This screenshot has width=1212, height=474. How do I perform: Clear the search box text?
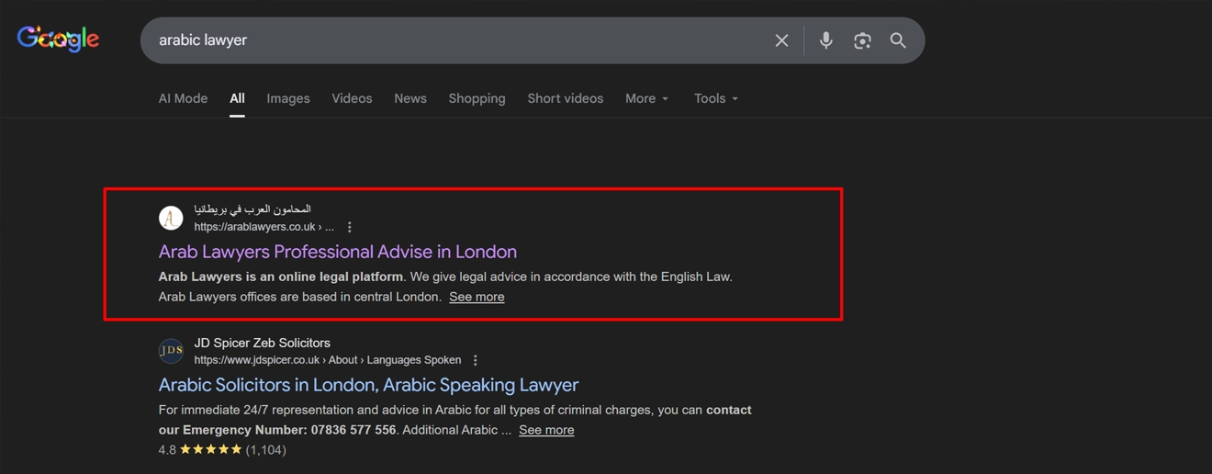click(781, 40)
